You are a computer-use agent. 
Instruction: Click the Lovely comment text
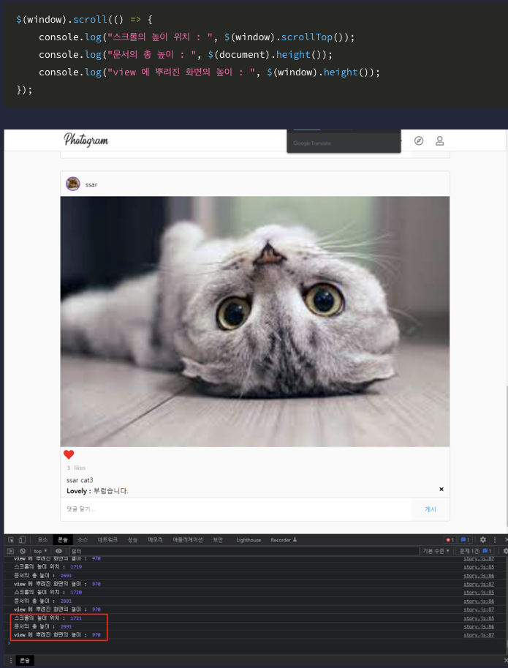coord(97,491)
